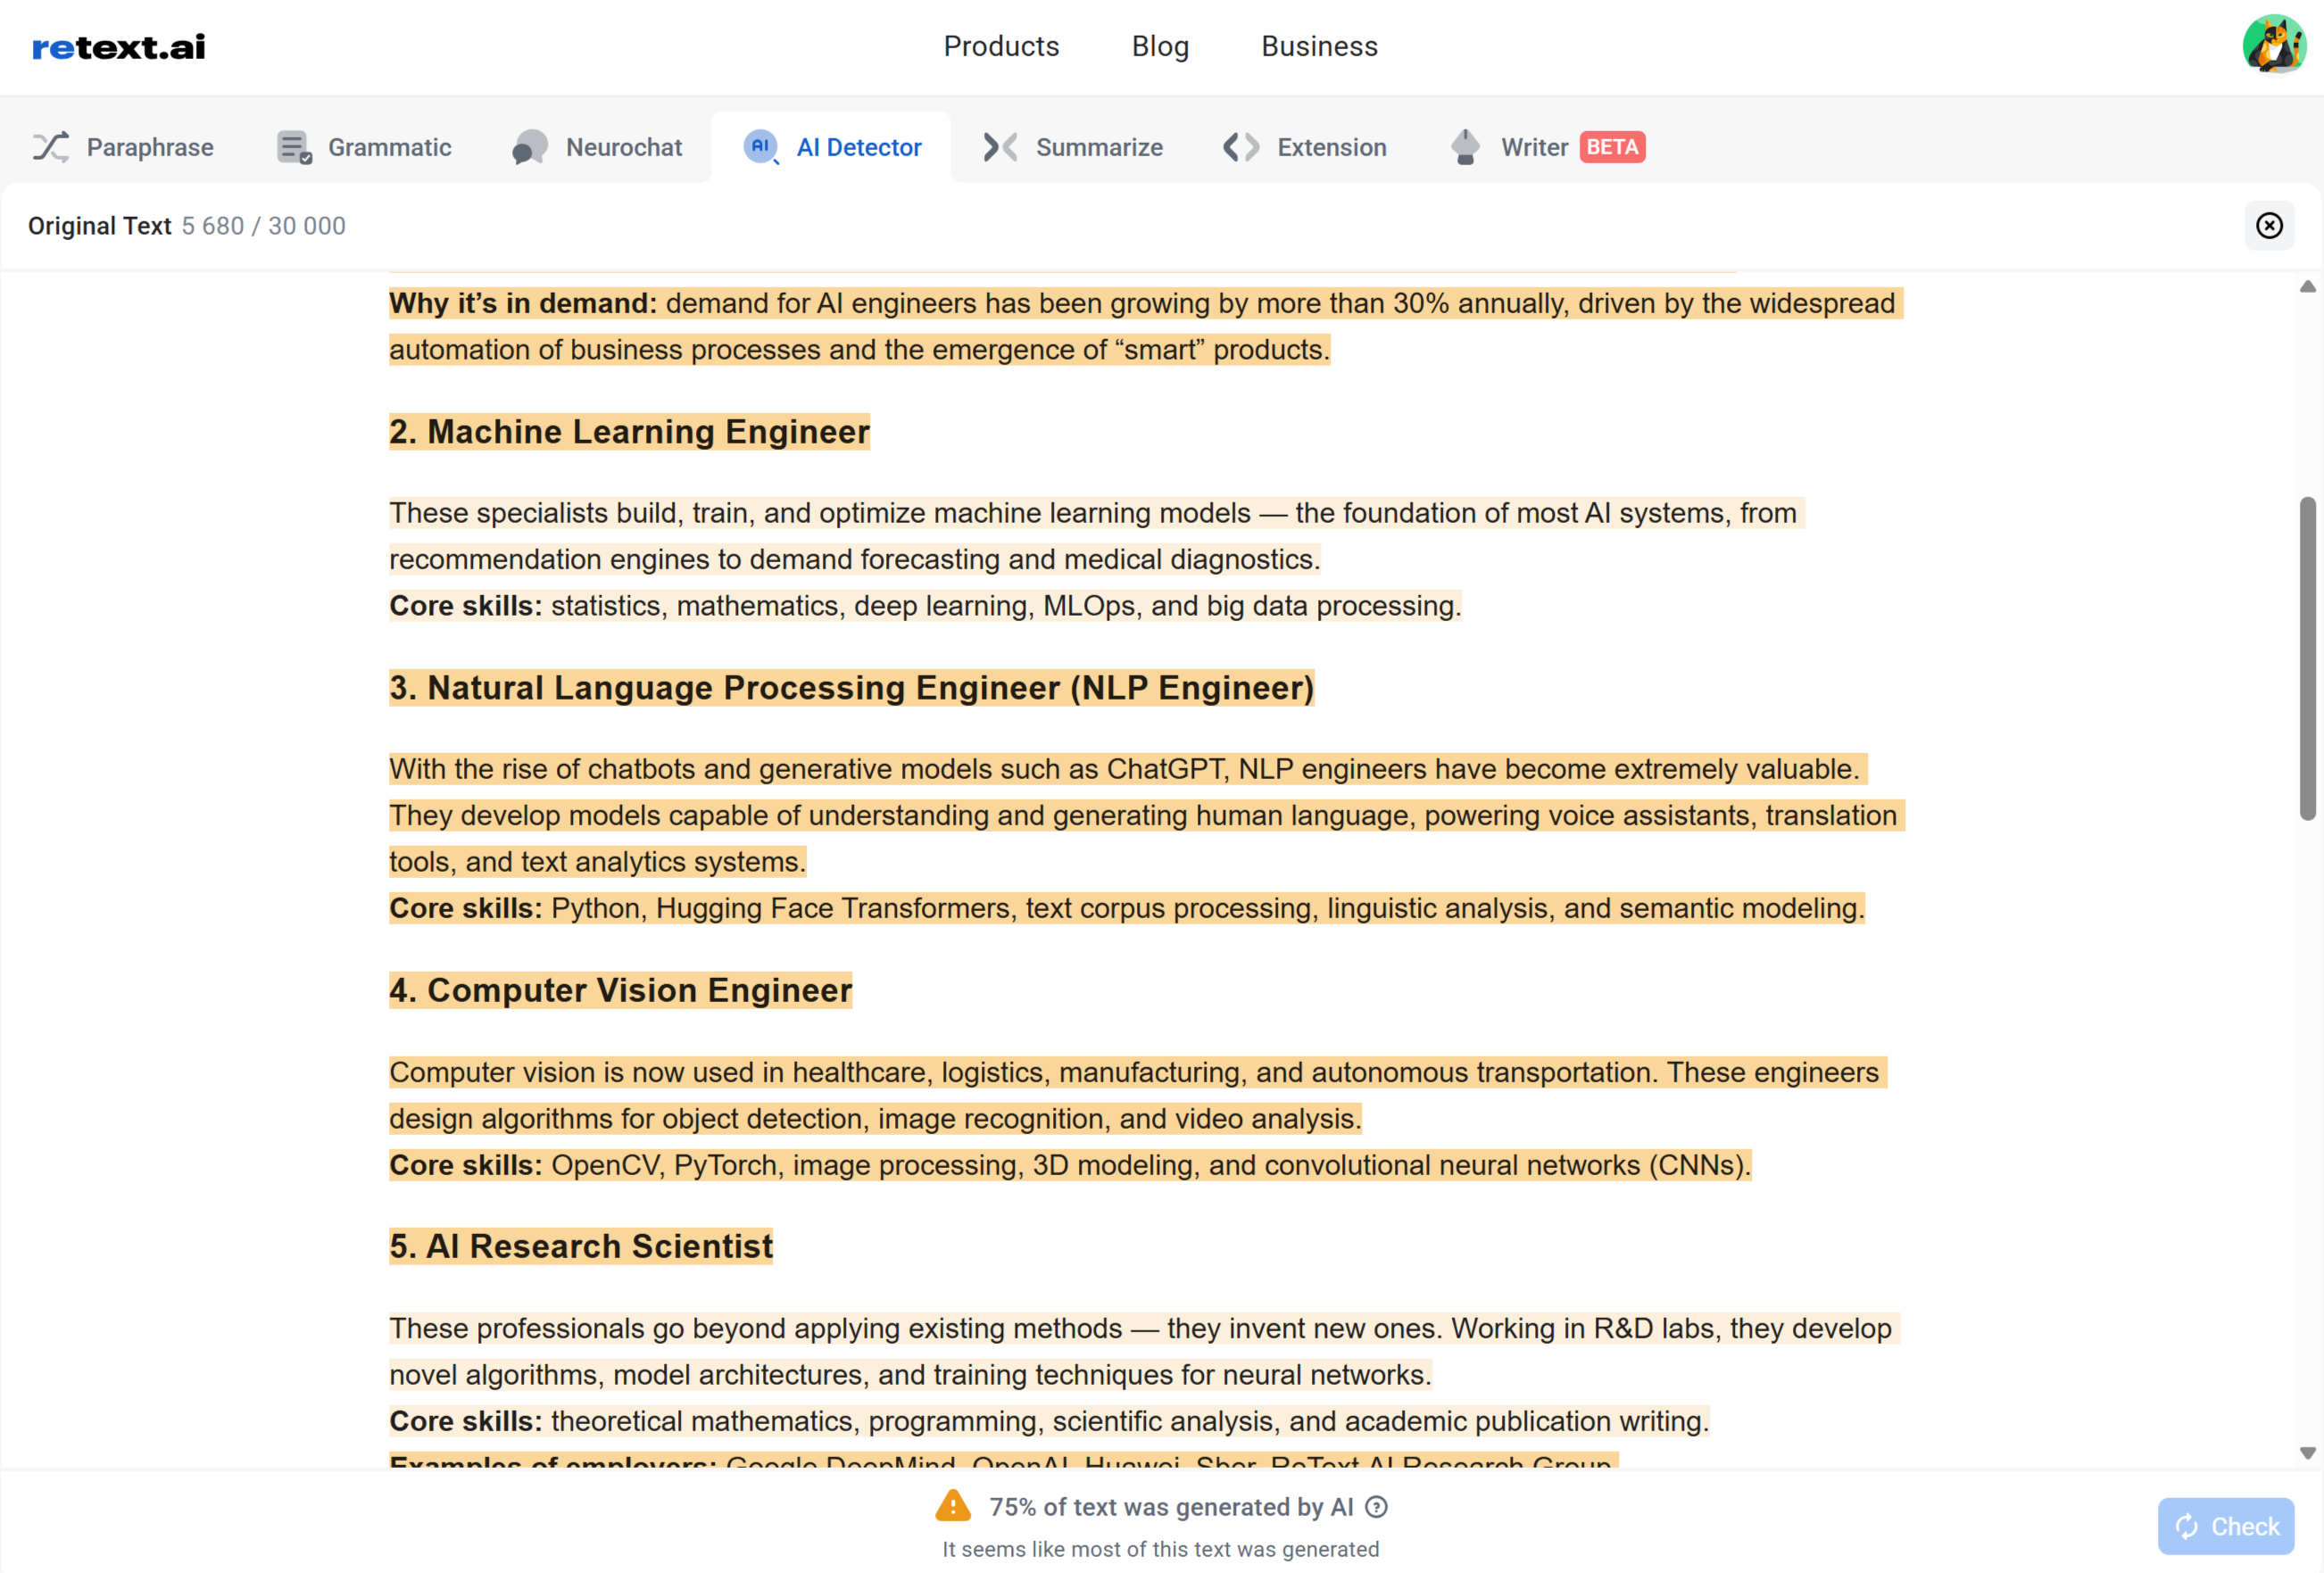Open the Products menu

click(x=1001, y=46)
